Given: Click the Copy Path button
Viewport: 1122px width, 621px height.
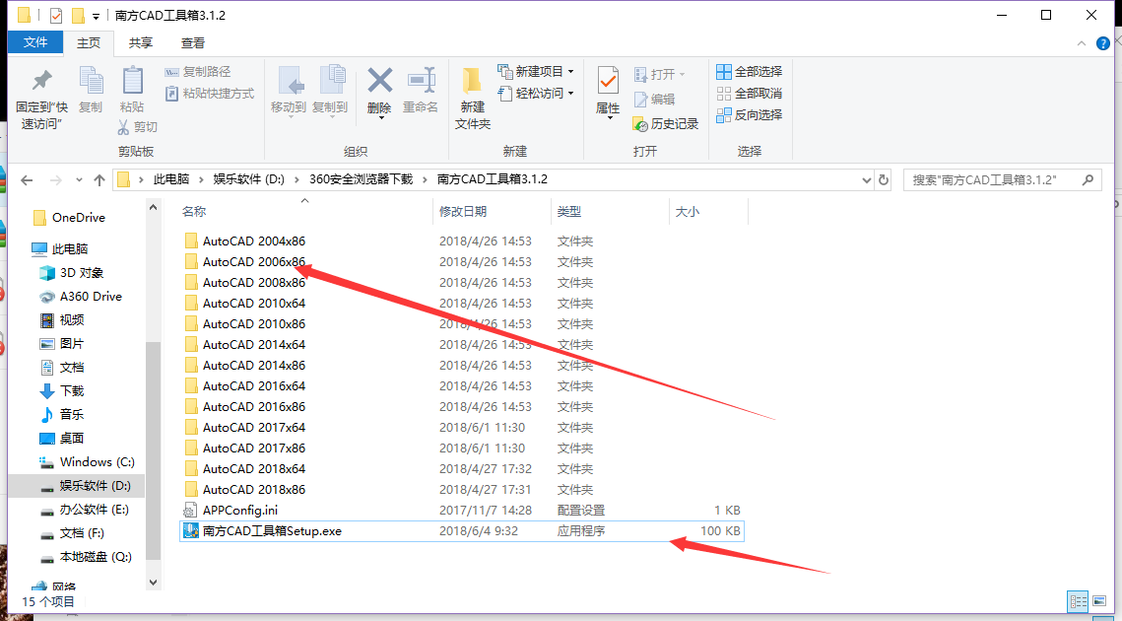Looking at the screenshot, I should (x=198, y=72).
